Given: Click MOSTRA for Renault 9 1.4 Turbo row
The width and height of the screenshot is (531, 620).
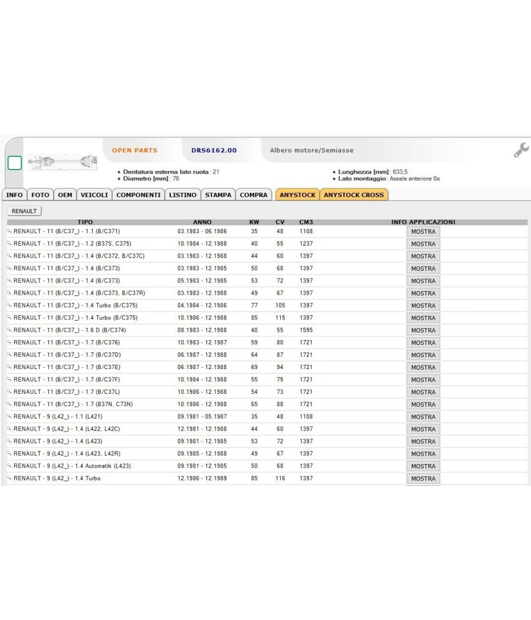Looking at the screenshot, I should point(423,478).
